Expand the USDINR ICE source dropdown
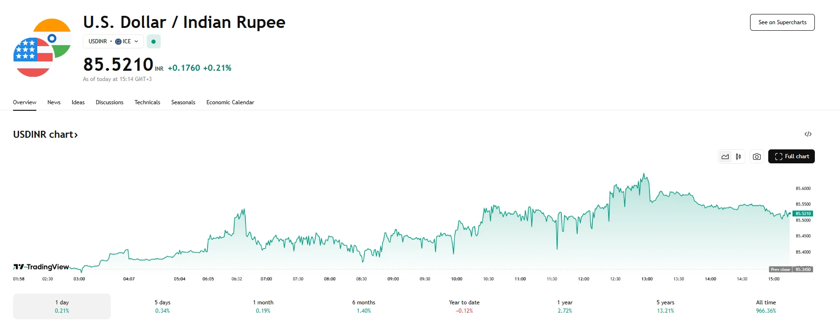Image resolution: width=840 pixels, height=329 pixels. coord(113,41)
